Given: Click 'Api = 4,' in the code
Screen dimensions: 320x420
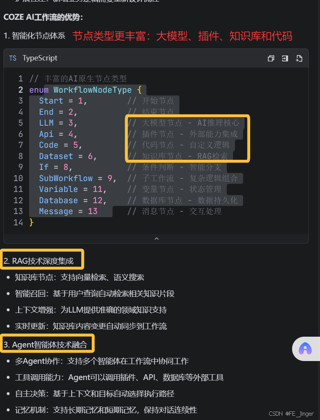Looking at the screenshot, I should [59, 134].
